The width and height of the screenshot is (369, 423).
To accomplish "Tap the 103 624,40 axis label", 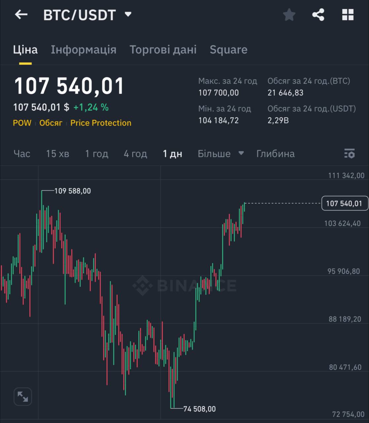I will (342, 223).
